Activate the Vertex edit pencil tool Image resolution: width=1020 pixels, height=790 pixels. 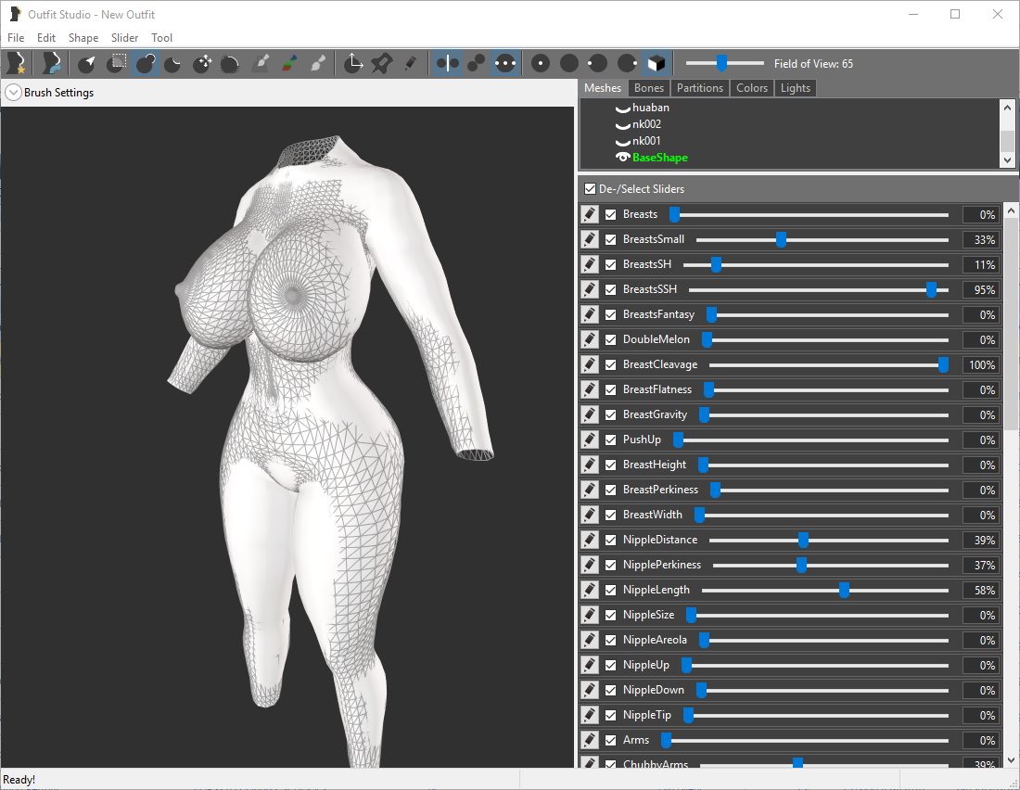coord(411,63)
